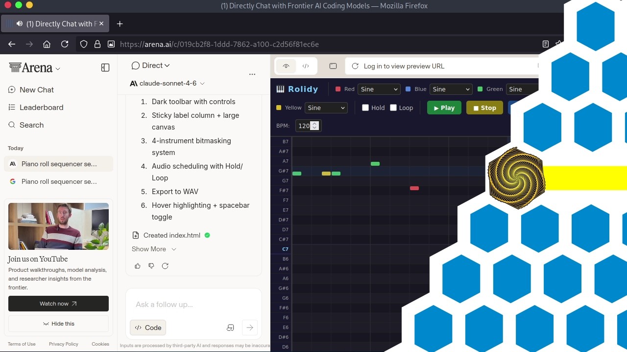Regenerate the response with retry icon
Image resolution: width=627 pixels, height=352 pixels.
165,266
